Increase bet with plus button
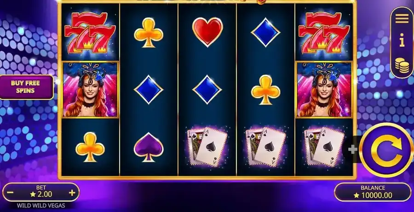Image resolution: width=414 pixels, height=212 pixels. (x=72, y=193)
